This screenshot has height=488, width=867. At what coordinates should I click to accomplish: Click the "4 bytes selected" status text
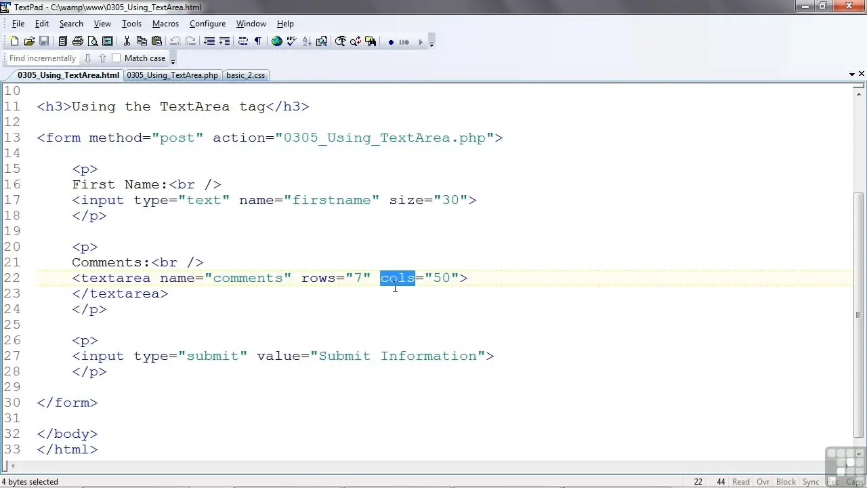click(30, 482)
